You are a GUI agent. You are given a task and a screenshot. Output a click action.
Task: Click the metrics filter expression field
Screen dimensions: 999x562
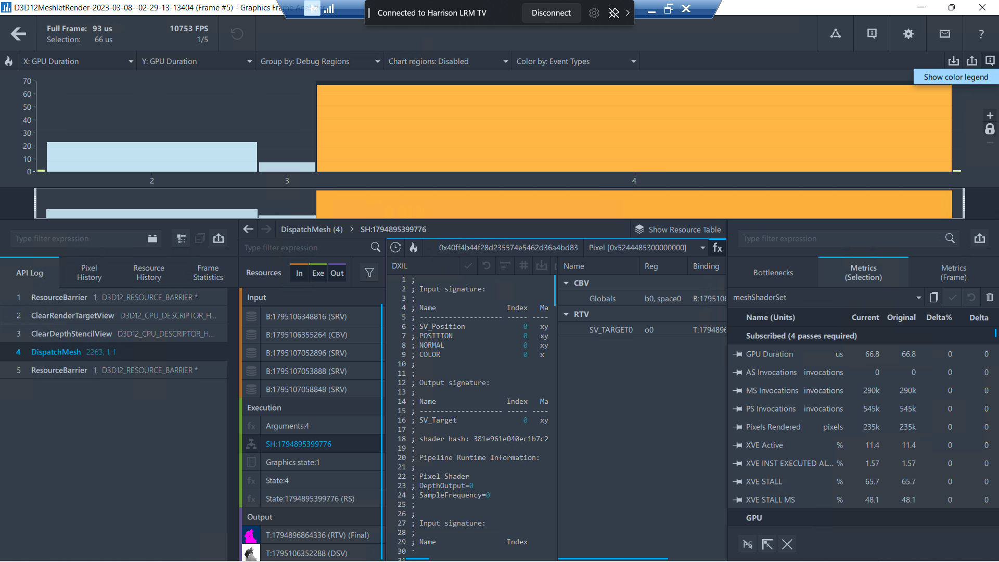coord(840,238)
